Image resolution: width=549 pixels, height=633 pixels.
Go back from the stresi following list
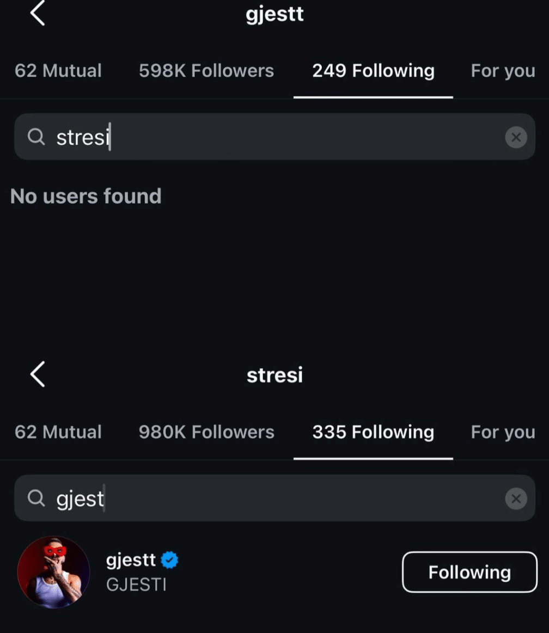point(37,374)
